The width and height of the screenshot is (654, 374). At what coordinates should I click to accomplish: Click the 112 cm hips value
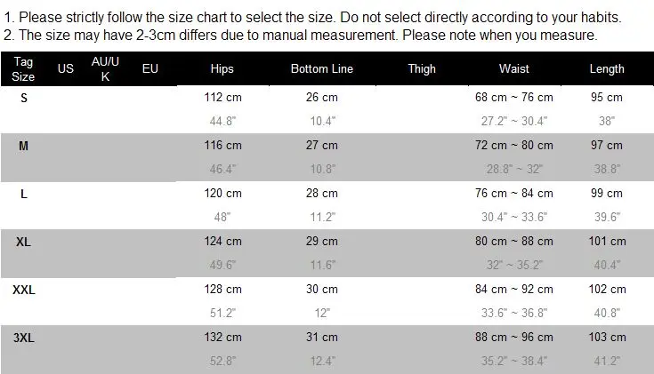click(x=222, y=98)
